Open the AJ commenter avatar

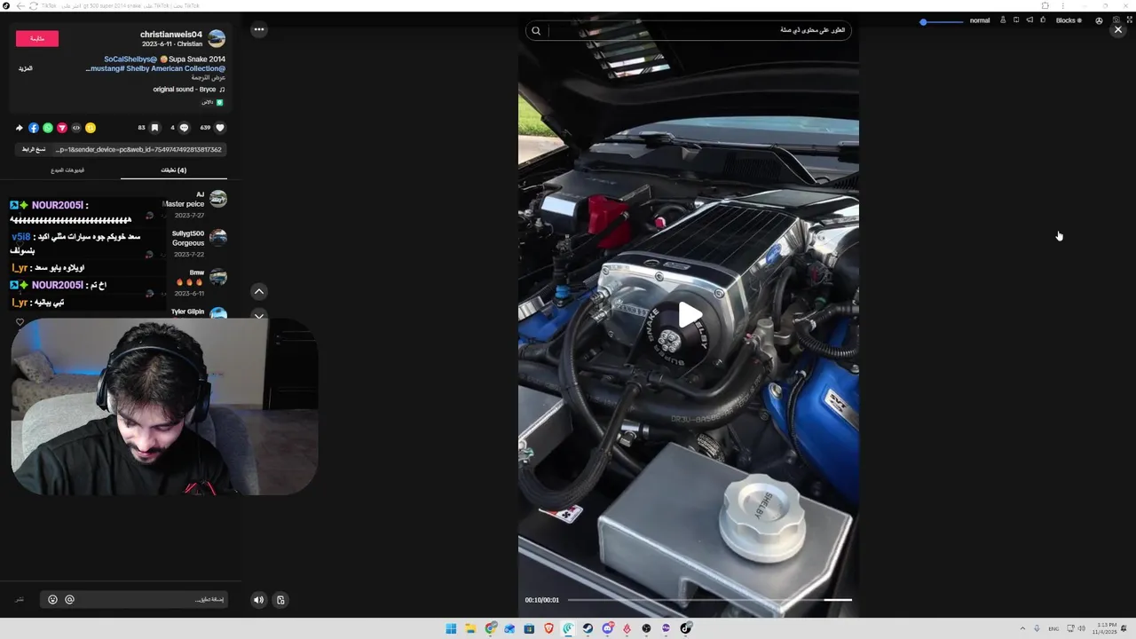click(x=217, y=199)
